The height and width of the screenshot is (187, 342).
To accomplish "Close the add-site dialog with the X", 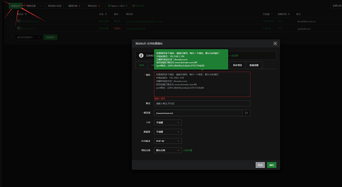I will [275, 44].
